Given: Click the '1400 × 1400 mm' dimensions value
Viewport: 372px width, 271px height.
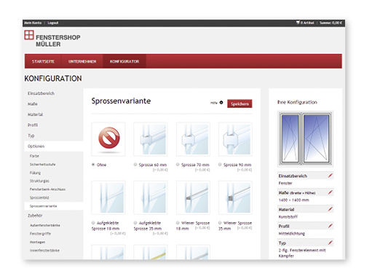Looking at the screenshot, I should (x=294, y=200).
